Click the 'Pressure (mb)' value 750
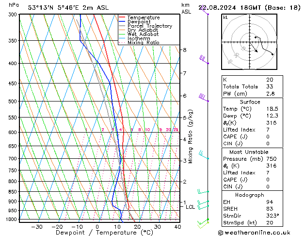The image size is (305, 236). (272, 159)
